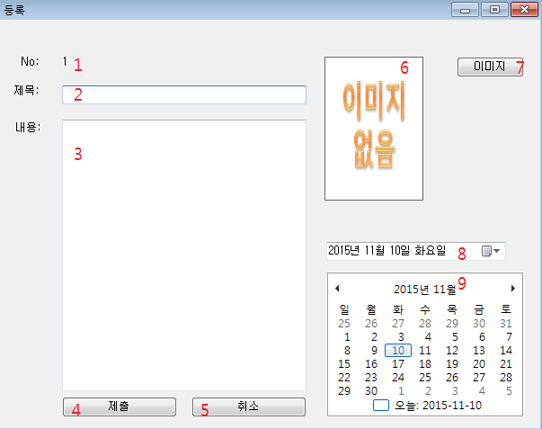
Task: Select November 22 in the calendar
Action: click(344, 377)
